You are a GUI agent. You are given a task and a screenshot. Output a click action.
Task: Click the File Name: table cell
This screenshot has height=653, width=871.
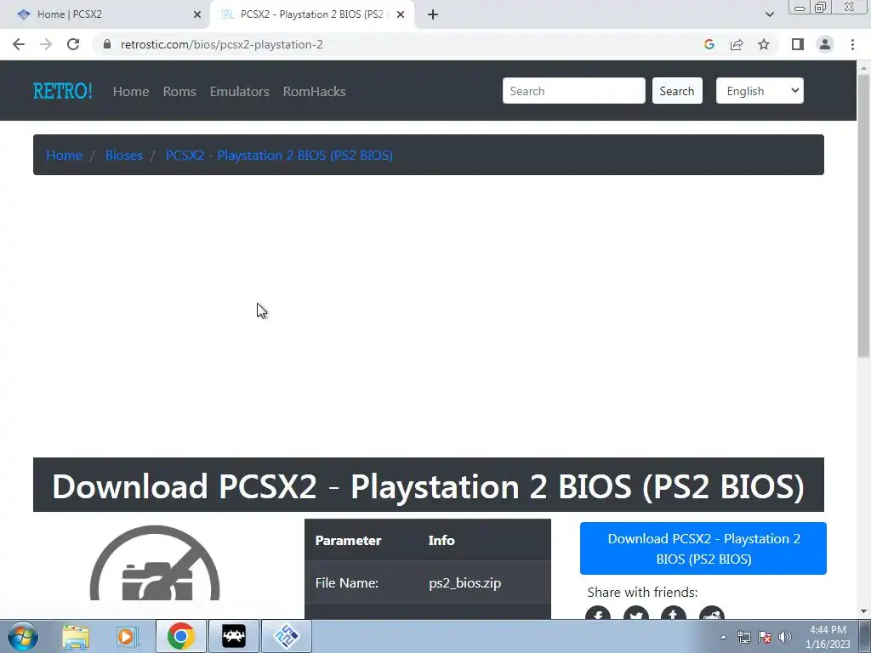[347, 582]
